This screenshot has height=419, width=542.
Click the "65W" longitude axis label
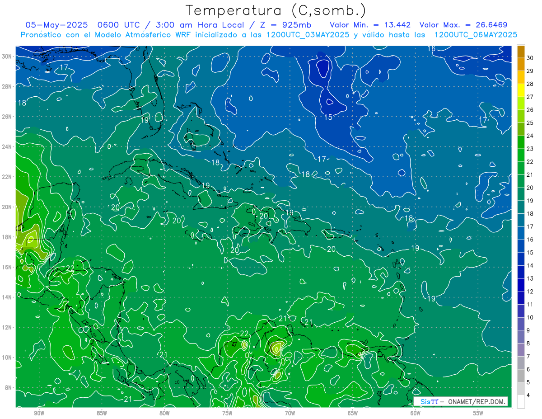(353, 414)
